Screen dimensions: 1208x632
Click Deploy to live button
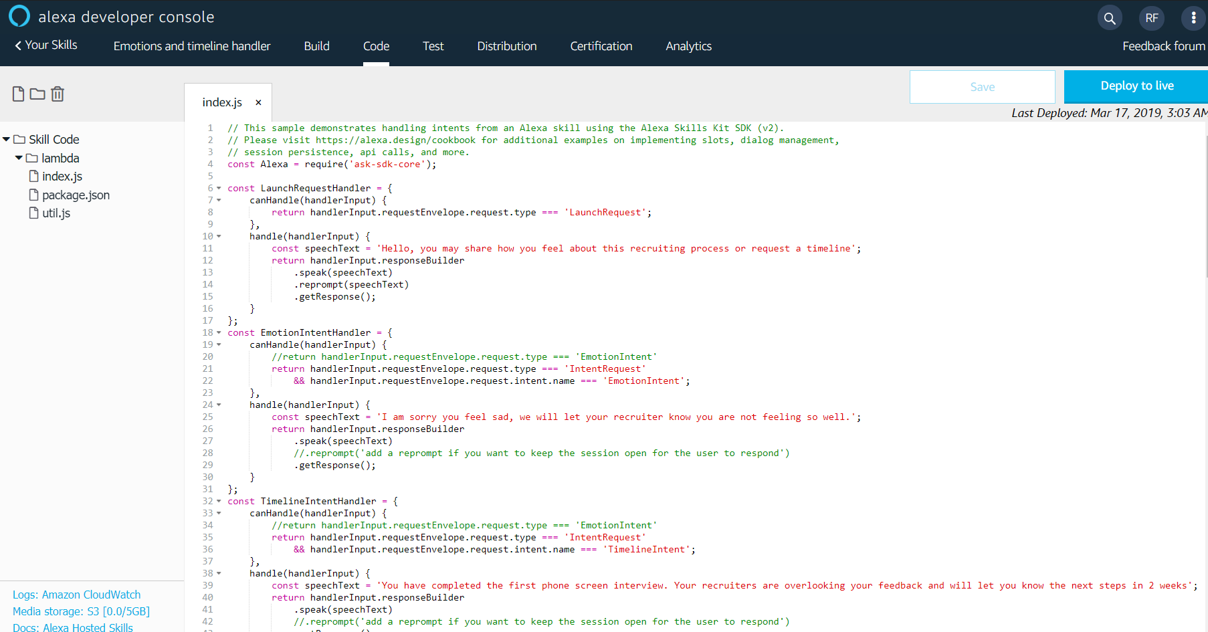coord(1136,86)
